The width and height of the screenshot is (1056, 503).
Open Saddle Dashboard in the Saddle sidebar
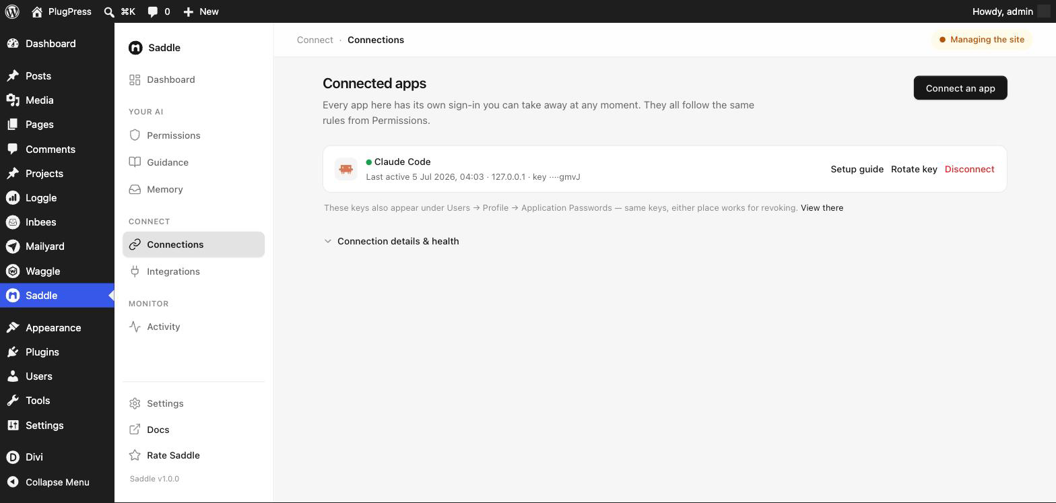click(x=193, y=79)
